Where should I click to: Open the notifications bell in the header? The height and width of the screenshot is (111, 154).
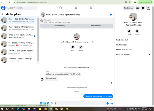[143, 8]
